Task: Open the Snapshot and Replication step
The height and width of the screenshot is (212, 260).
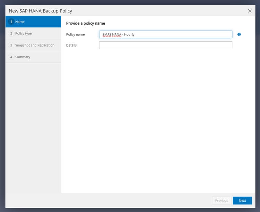Action: click(x=33, y=45)
